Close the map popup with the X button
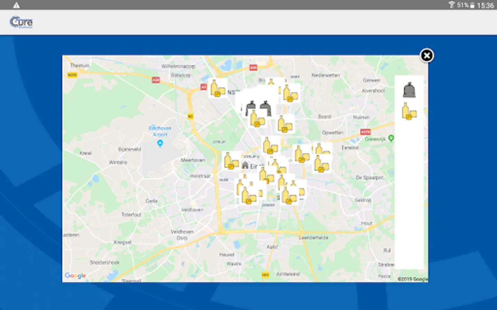The image size is (497, 310). pyautogui.click(x=427, y=55)
